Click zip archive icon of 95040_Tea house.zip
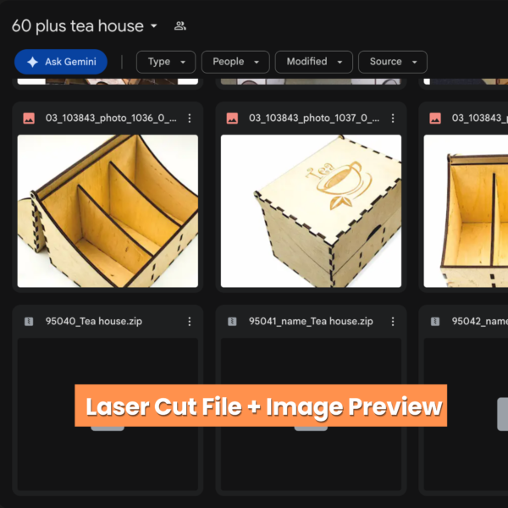Image resolution: width=508 pixels, height=508 pixels. click(29, 322)
